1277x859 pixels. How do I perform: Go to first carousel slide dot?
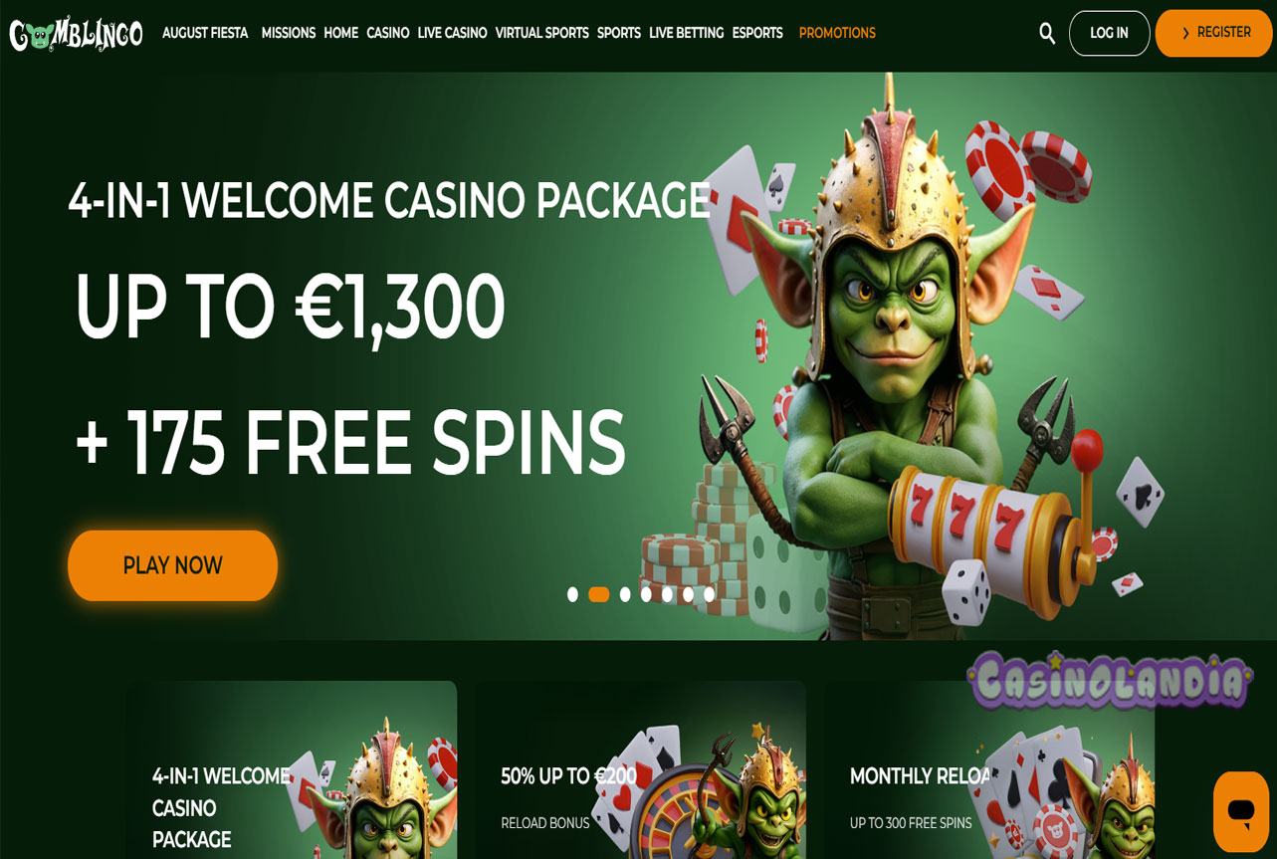pos(572,594)
